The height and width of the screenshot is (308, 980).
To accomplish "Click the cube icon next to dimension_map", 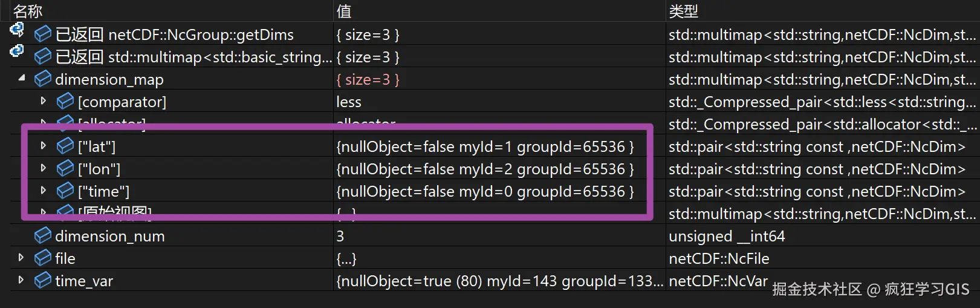I will pyautogui.click(x=43, y=79).
